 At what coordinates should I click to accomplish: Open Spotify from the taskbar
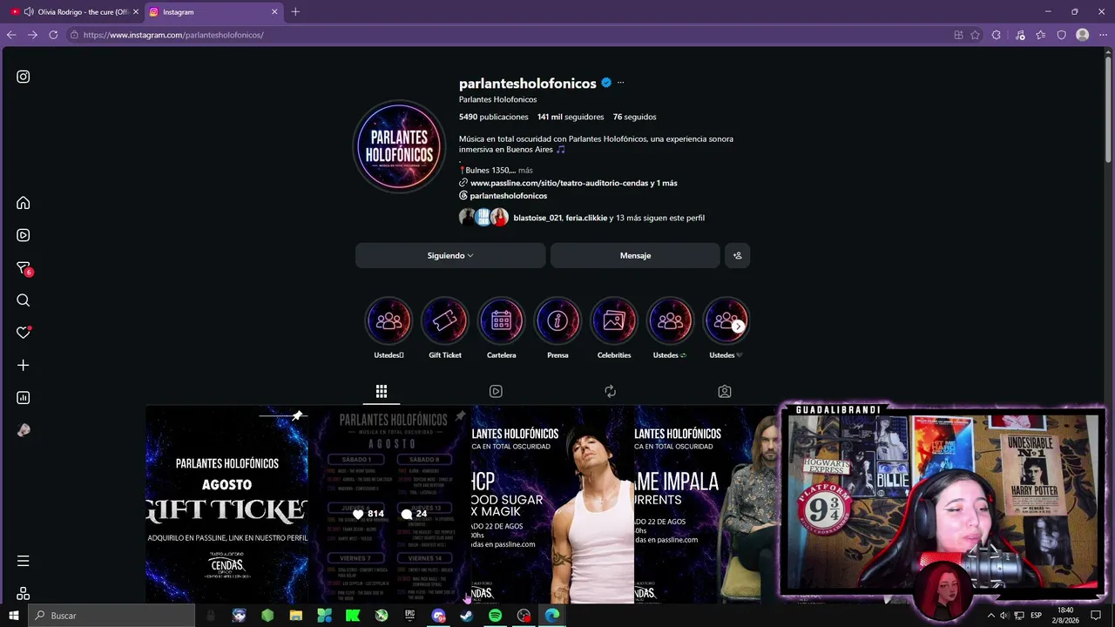point(495,616)
